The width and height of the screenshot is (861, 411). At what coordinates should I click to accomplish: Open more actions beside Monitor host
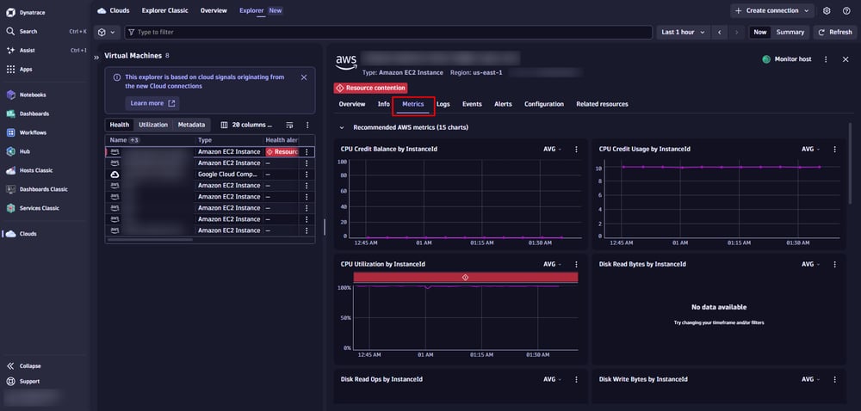click(826, 59)
